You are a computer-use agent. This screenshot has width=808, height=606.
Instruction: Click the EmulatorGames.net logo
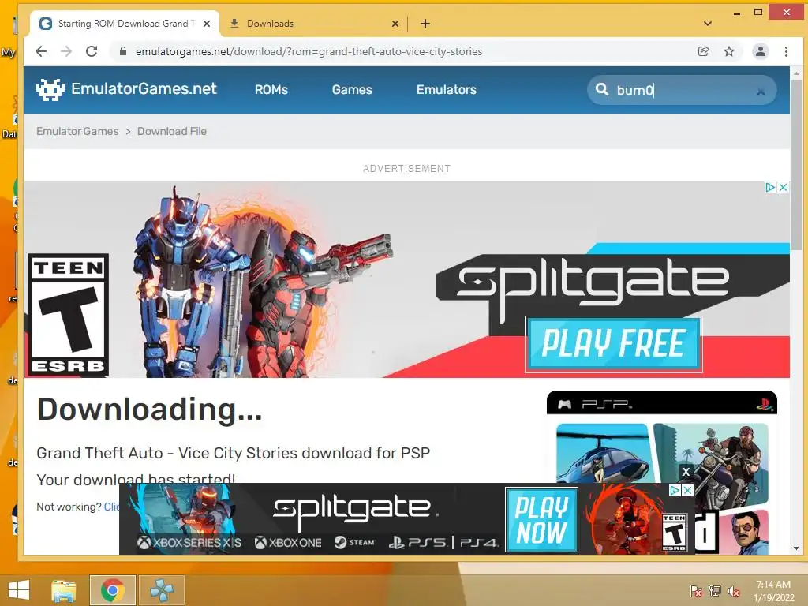click(126, 89)
